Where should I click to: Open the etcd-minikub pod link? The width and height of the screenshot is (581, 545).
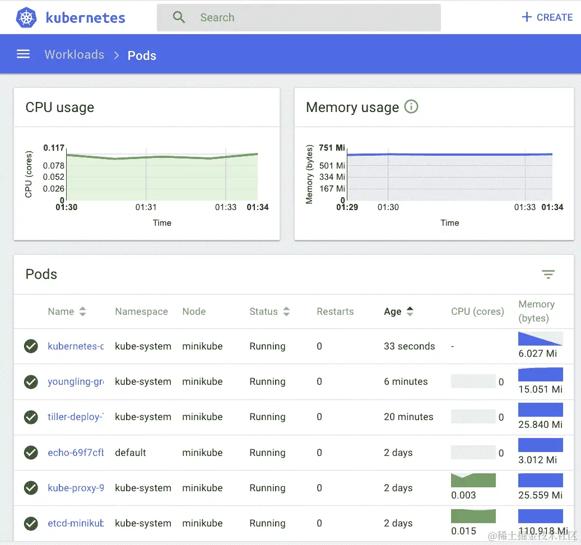[76, 523]
